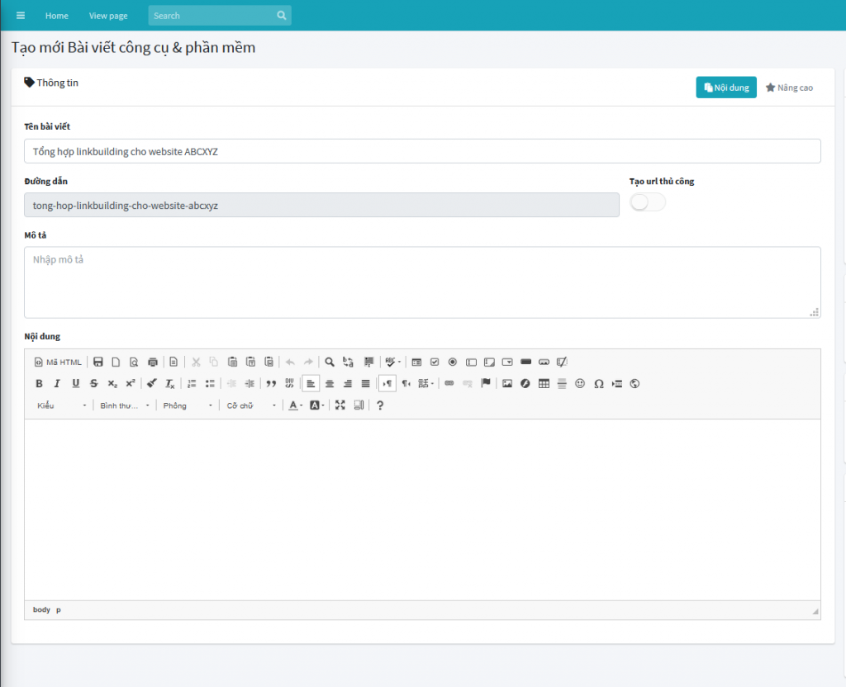Viewport: 846px width, 687px height.
Task: Toggle Show Blocks in the editor
Action: 359,405
